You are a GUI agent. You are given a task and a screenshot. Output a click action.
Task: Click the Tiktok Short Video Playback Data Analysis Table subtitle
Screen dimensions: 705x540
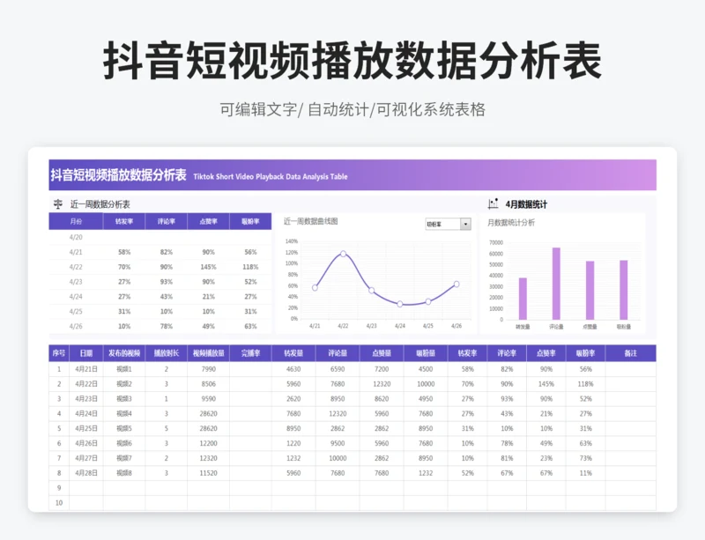coord(271,177)
